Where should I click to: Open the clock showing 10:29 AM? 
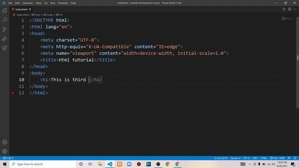pos(282,164)
